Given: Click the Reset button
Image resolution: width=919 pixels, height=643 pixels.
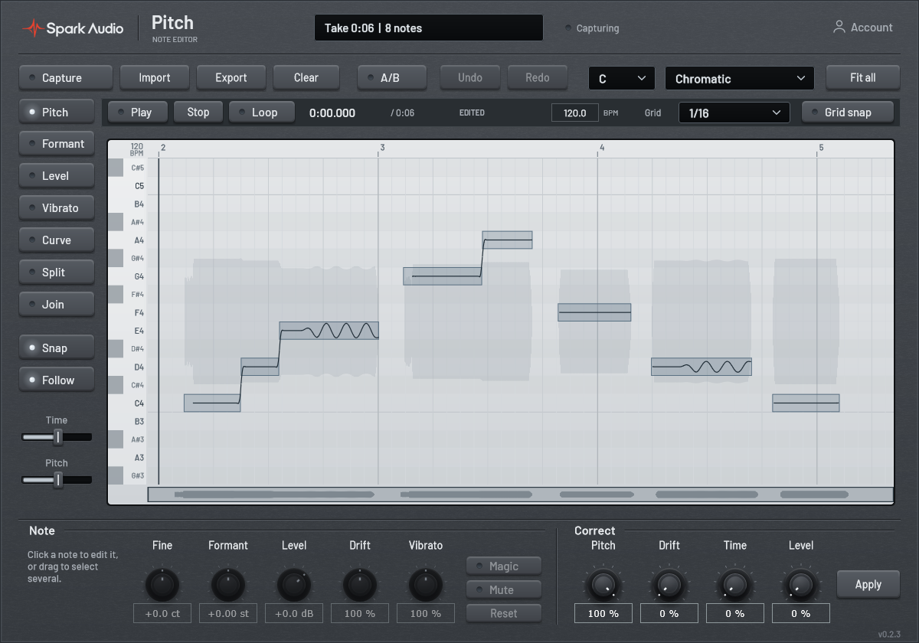Looking at the screenshot, I should [504, 614].
